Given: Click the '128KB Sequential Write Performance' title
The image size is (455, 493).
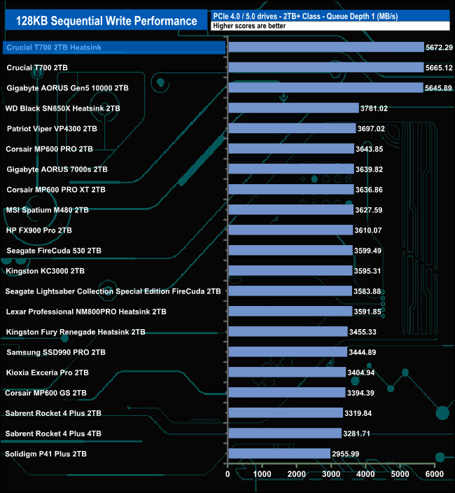Looking at the screenshot, I should 106,21.
